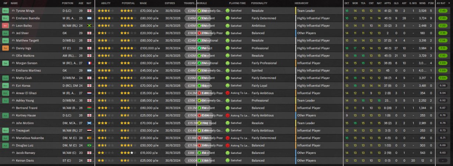Sort by the MINS column header
This screenshot has height=166, width=453.
point(422,3)
